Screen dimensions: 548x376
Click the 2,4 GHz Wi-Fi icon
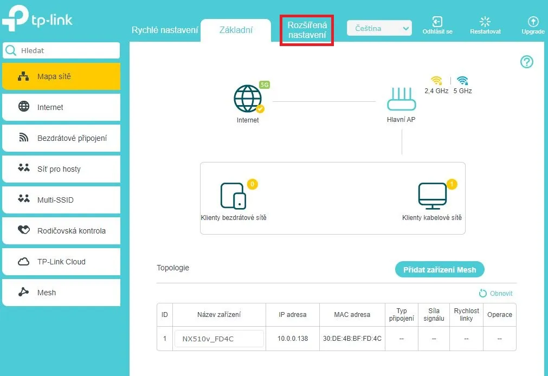[x=436, y=81]
